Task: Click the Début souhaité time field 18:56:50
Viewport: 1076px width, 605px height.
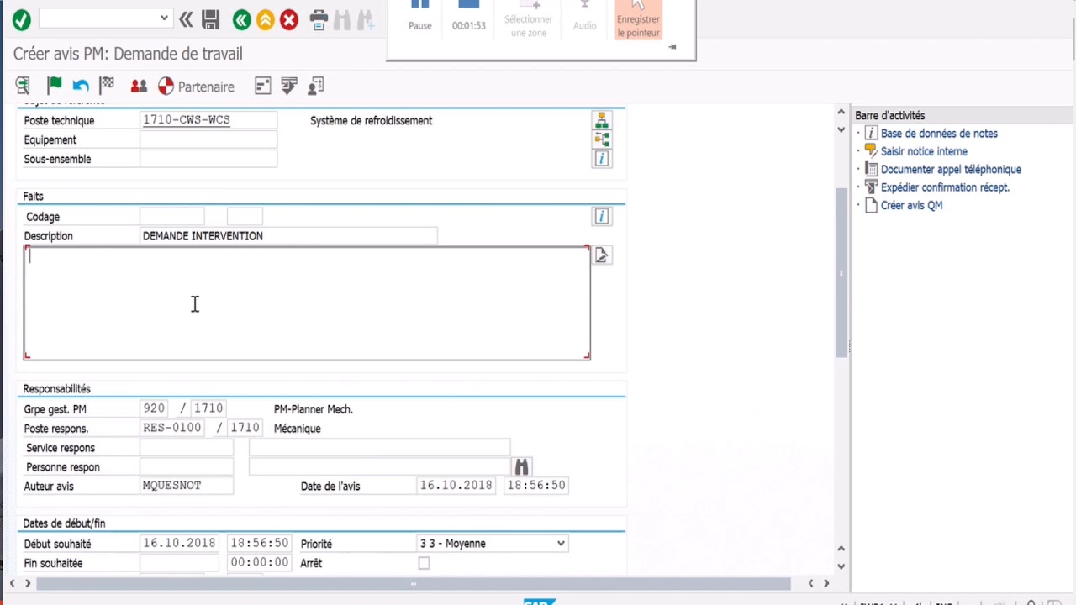Action: pos(260,544)
